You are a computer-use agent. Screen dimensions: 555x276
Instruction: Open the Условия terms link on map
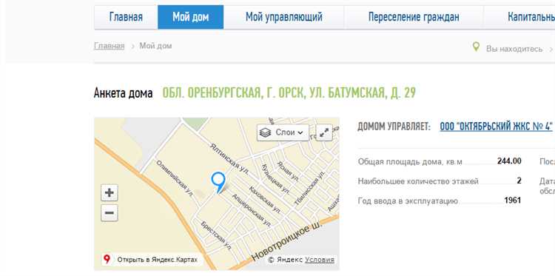click(320, 260)
